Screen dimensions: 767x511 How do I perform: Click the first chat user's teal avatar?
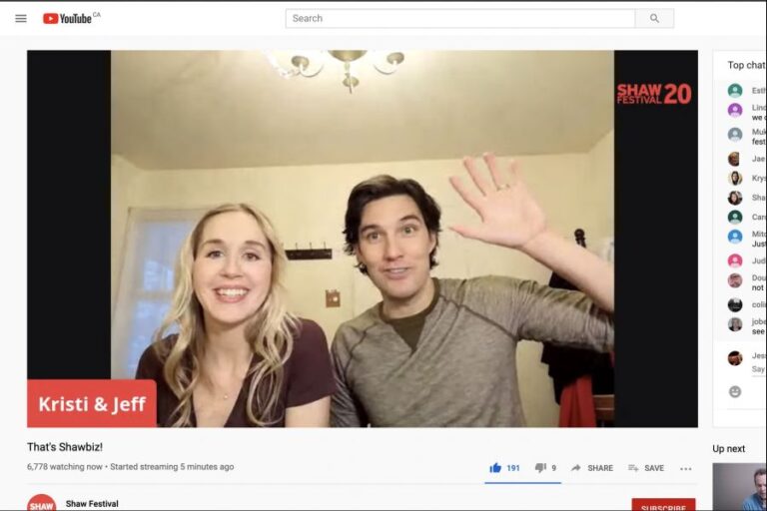tap(735, 91)
